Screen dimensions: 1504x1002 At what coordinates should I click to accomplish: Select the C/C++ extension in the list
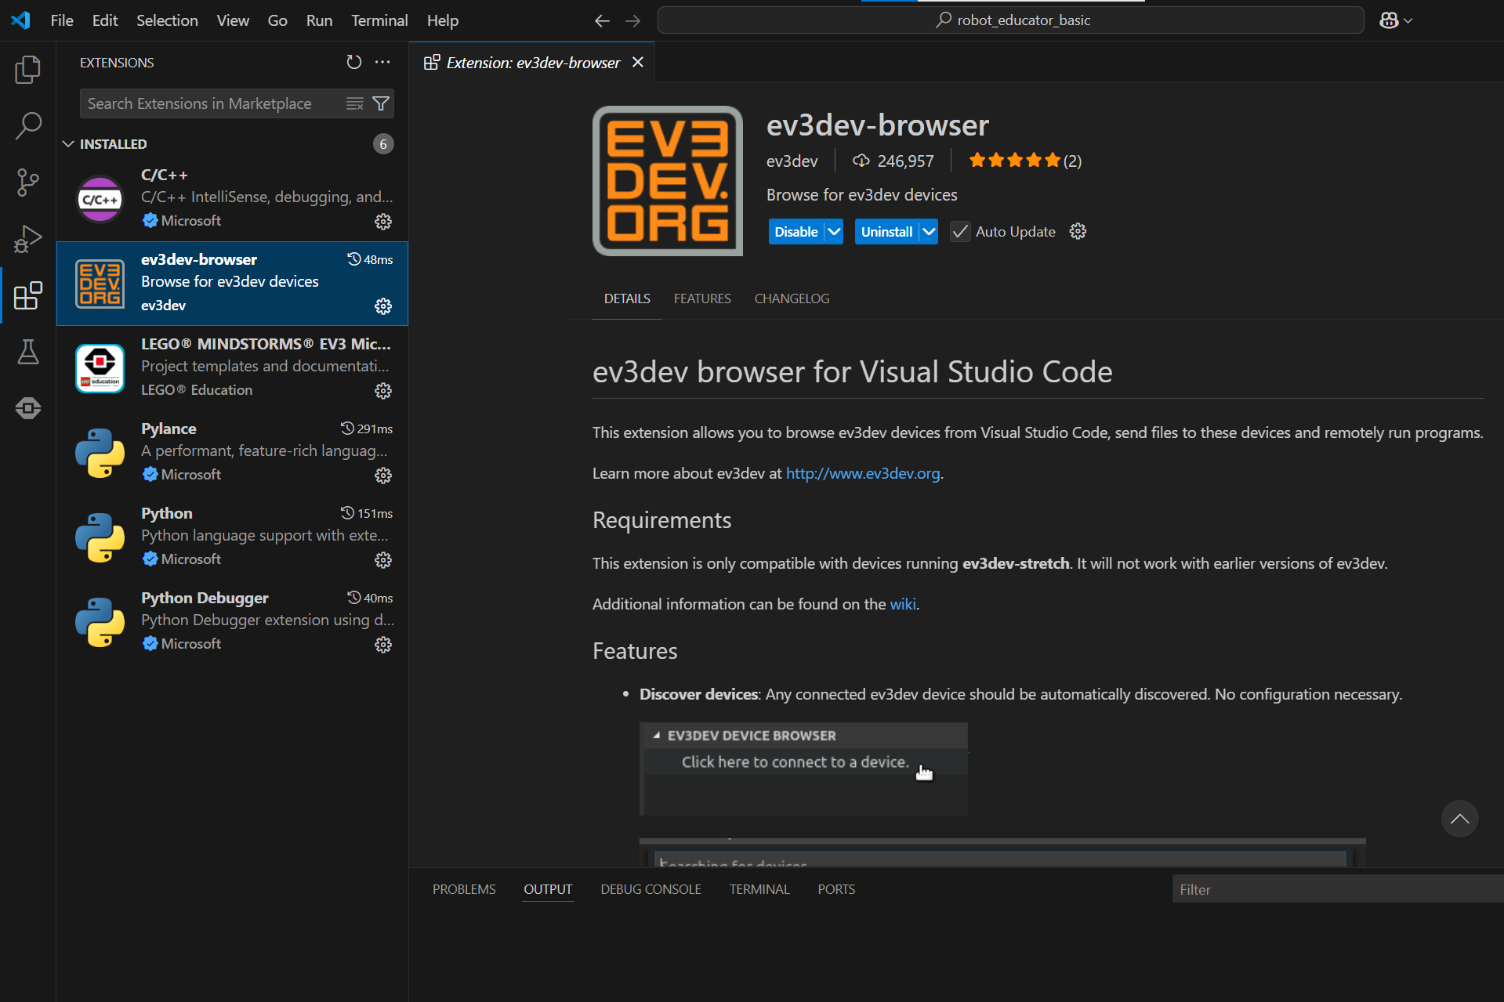232,199
